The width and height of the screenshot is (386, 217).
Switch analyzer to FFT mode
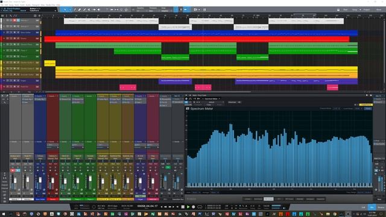click(279, 199)
